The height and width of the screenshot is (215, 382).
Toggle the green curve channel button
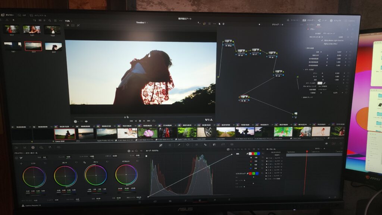[255, 154]
